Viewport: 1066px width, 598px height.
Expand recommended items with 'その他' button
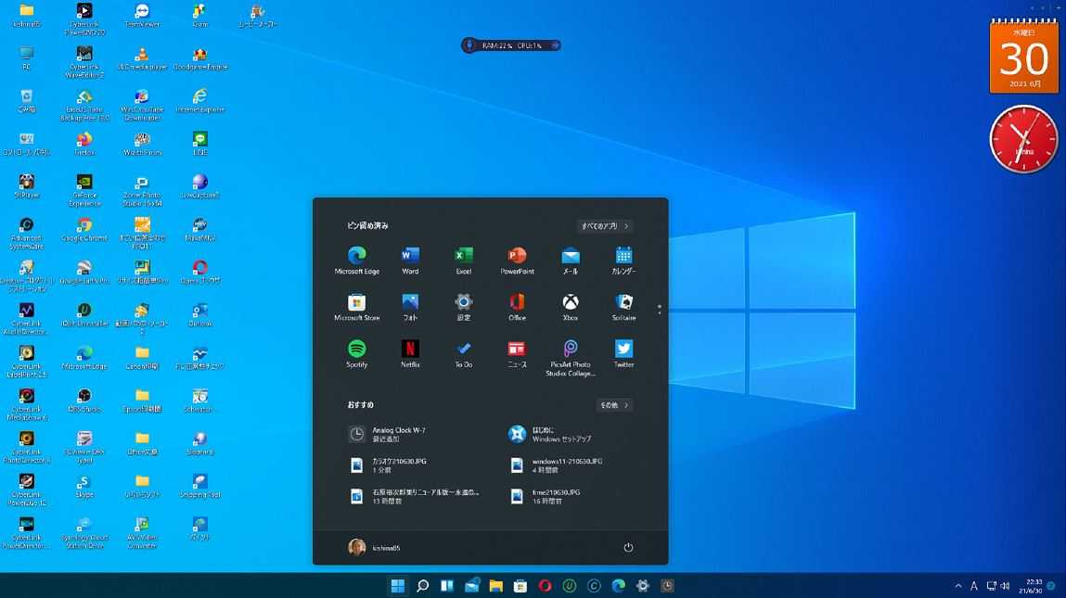614,405
